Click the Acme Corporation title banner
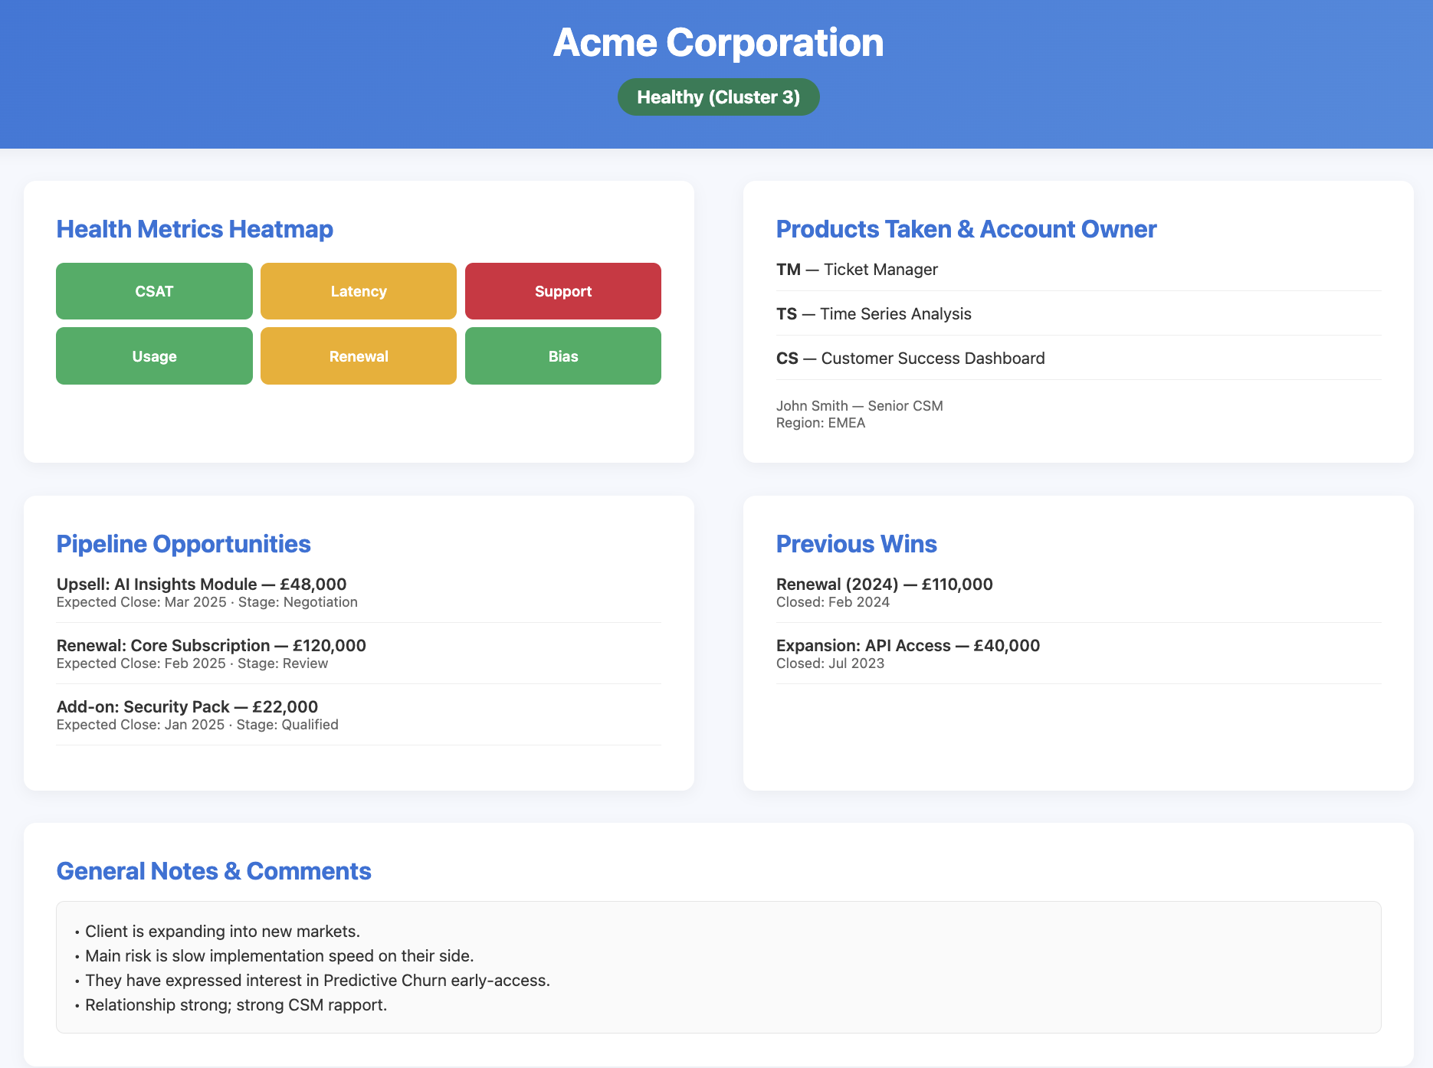 [x=717, y=42]
